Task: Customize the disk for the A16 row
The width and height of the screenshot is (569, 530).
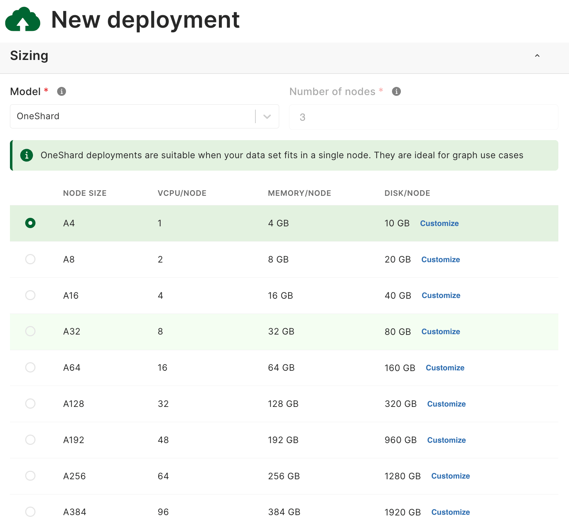Action: [441, 296]
